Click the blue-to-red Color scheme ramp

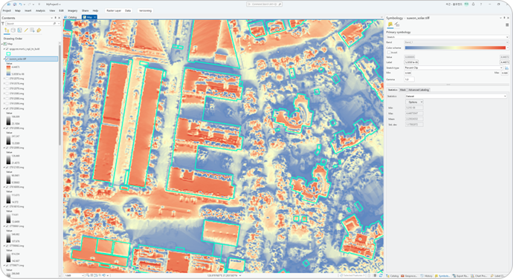455,47
